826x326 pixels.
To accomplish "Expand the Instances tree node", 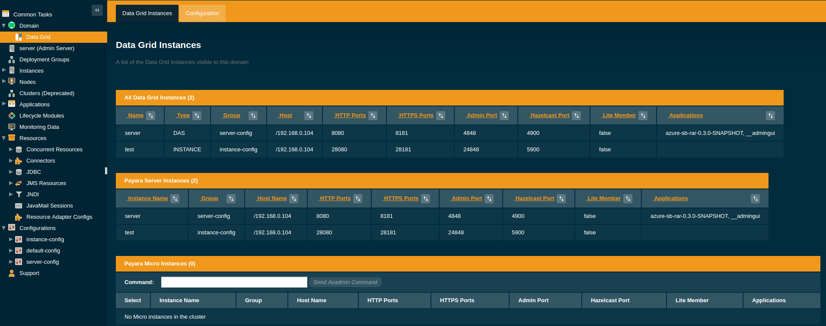I will pyautogui.click(x=4, y=70).
